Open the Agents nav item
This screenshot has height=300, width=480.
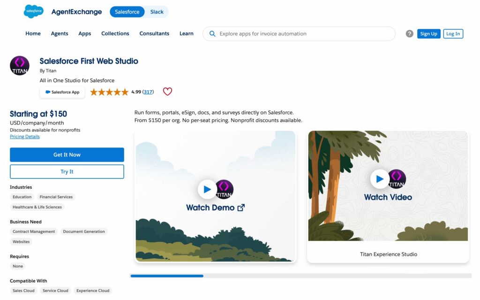coord(60,33)
